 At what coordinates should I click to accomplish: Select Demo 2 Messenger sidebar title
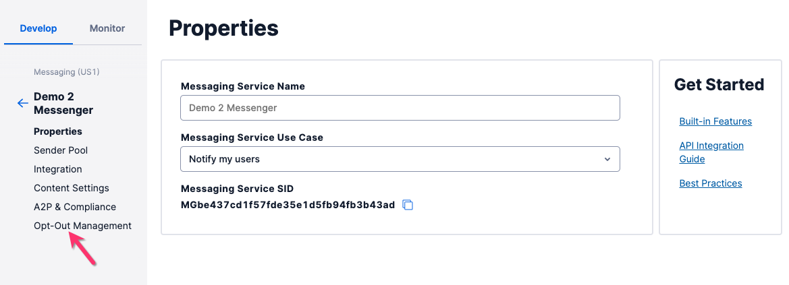[x=63, y=103]
